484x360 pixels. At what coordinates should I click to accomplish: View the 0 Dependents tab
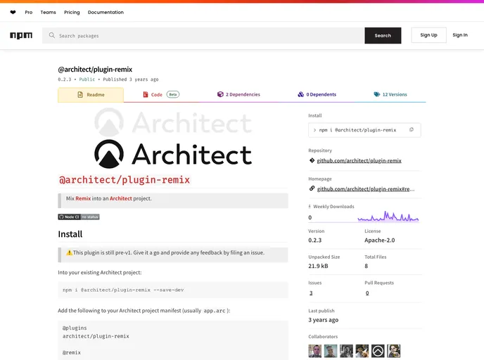point(317,94)
